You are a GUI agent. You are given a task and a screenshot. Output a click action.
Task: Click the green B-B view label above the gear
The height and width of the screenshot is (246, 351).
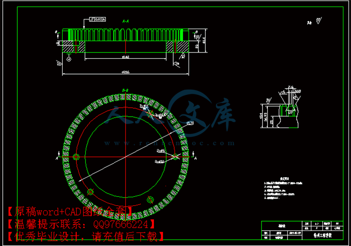pyautogui.click(x=125, y=90)
